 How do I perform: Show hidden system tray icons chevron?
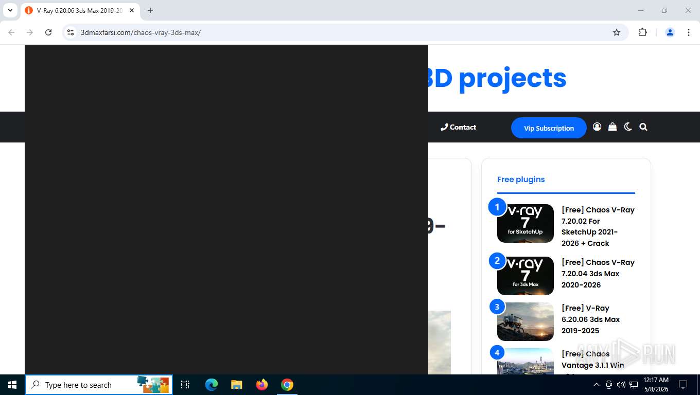point(597,385)
